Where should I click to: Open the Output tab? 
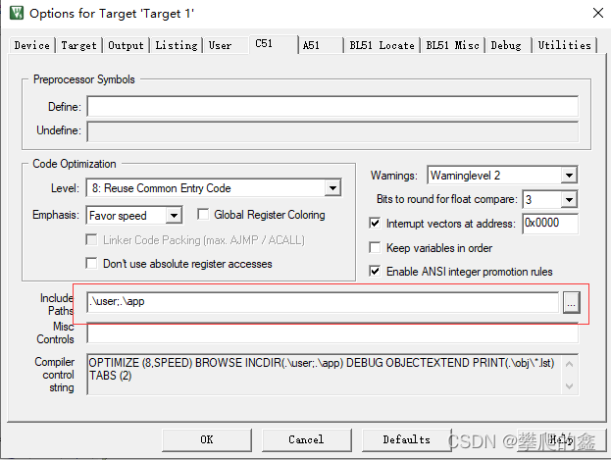(x=126, y=45)
